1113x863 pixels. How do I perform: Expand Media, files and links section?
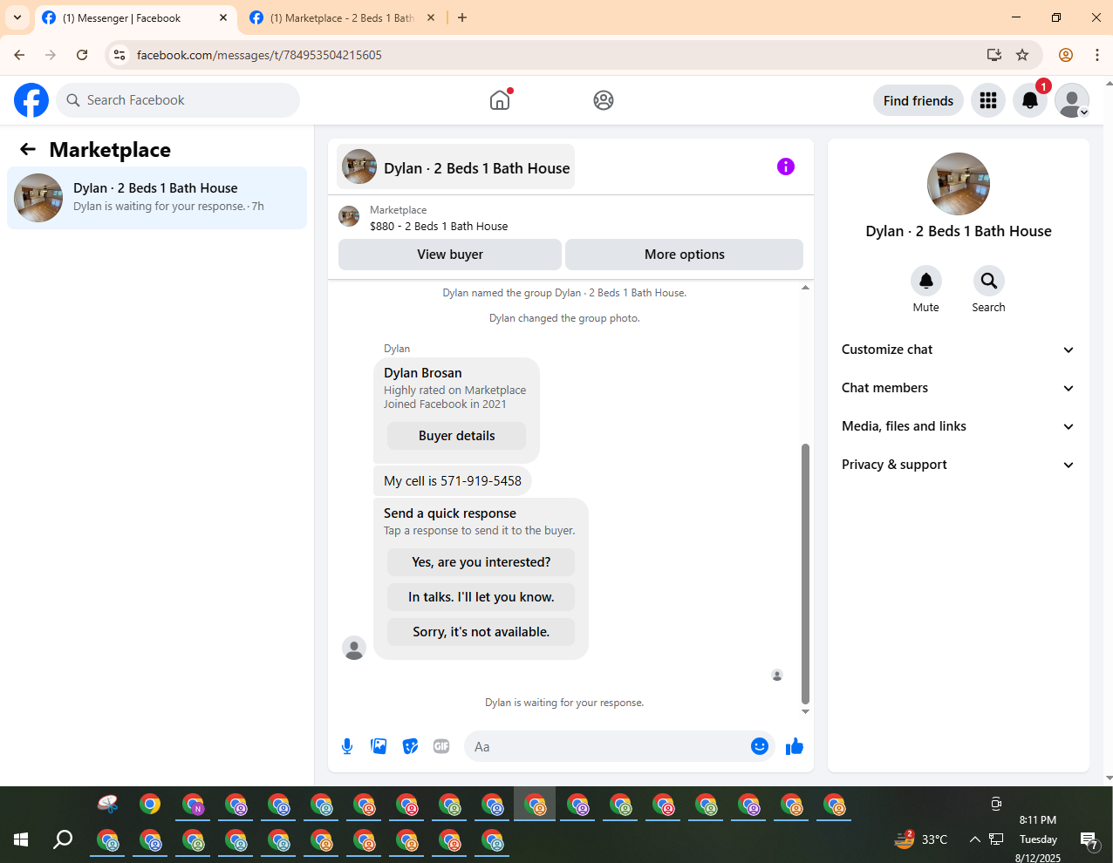(x=958, y=426)
